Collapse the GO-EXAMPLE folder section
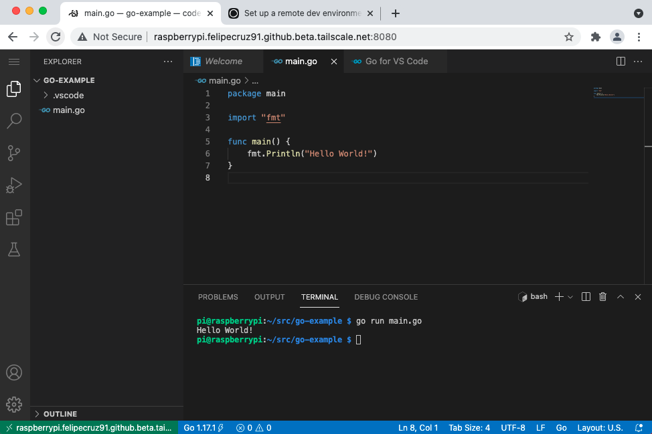Screen dimensions: 652x434 pyautogui.click(x=106, y=80)
